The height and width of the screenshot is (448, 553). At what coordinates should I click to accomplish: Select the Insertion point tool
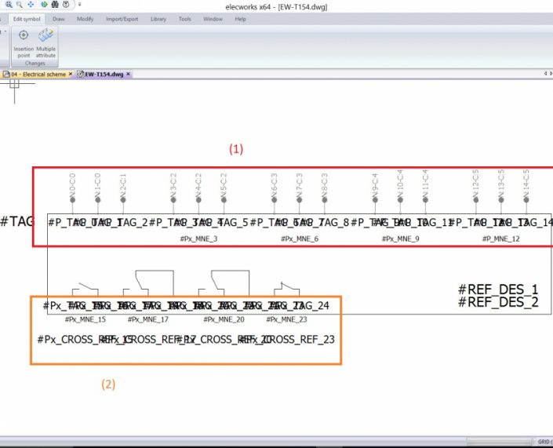tap(24, 44)
